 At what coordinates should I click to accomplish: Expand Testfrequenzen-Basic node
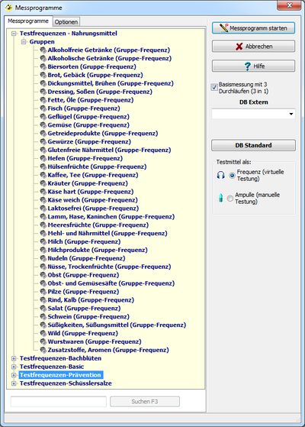click(14, 367)
